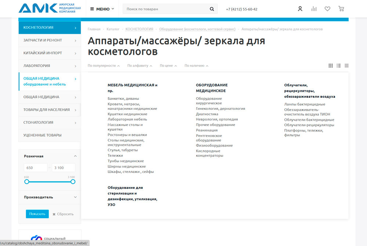The image size is (367, 246).
Task: Click the Сбросить reset cross icon
Action: [54, 214]
